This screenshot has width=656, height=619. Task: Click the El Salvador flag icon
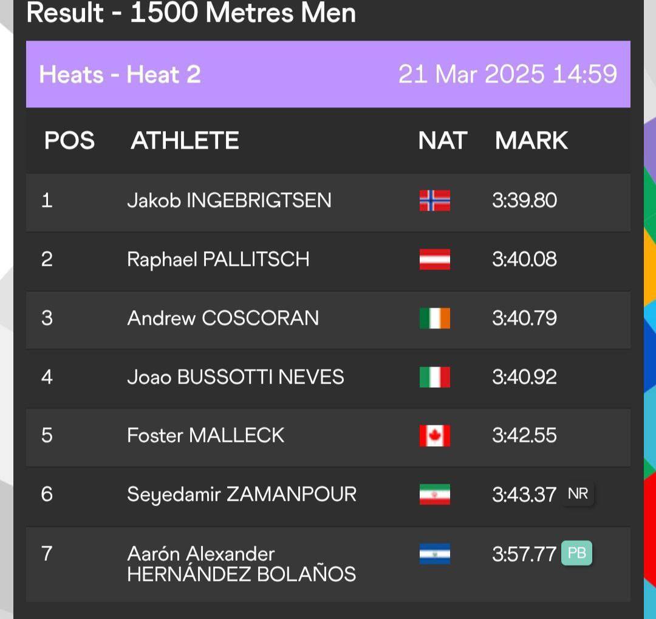coord(435,554)
